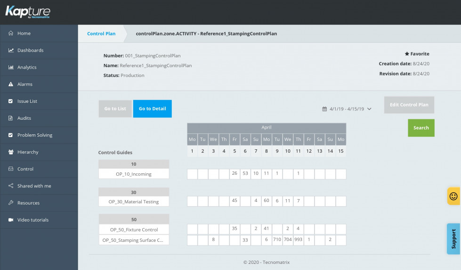Click group header 30 in Control Guides
461x270 pixels.
coord(134,193)
